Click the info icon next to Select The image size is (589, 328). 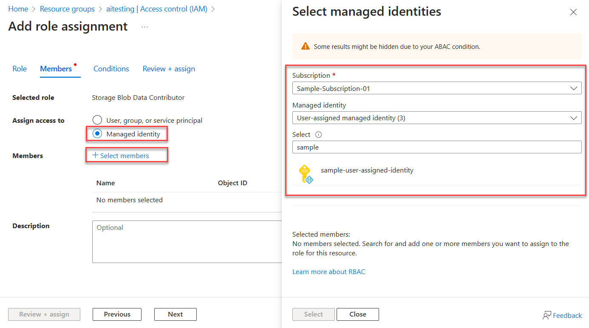pos(318,134)
